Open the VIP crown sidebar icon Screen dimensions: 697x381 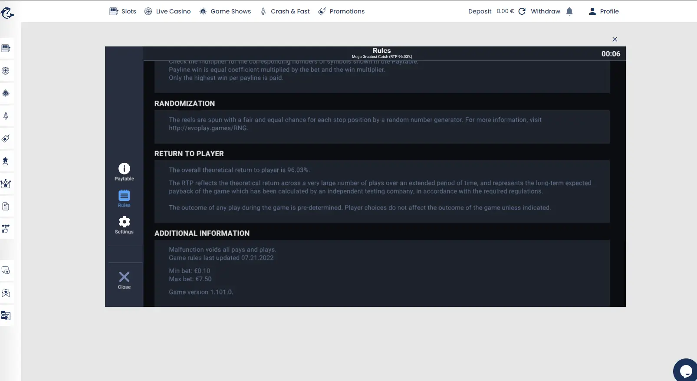[6, 184]
